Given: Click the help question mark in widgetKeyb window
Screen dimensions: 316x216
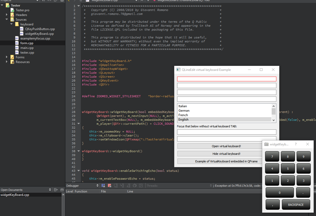Looking at the screenshot, I should (296, 144).
